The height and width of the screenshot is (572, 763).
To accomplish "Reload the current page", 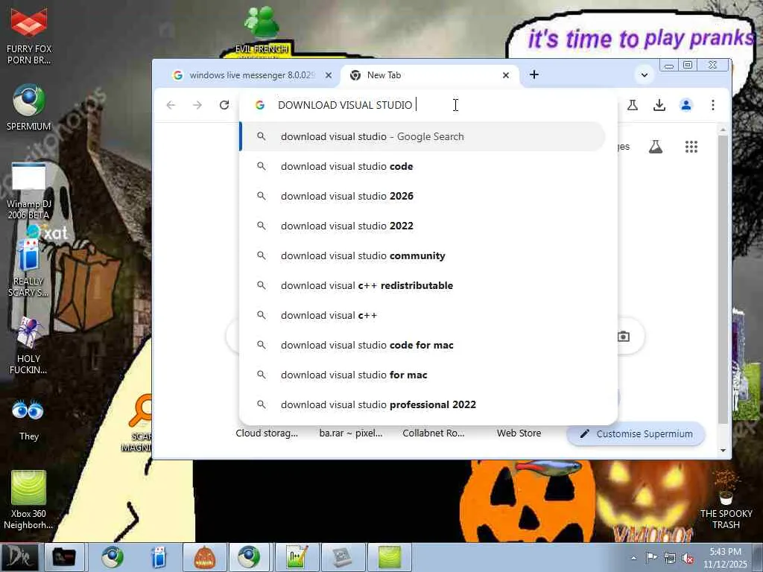I will [224, 105].
